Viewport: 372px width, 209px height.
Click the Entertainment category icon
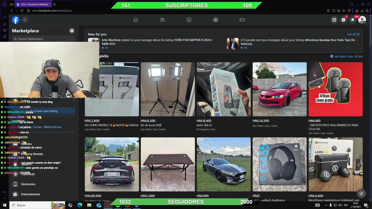(15, 194)
